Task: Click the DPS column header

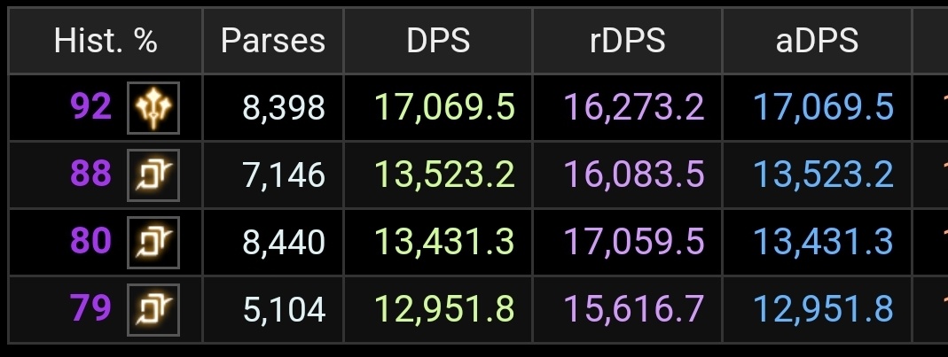Action: [x=438, y=41]
